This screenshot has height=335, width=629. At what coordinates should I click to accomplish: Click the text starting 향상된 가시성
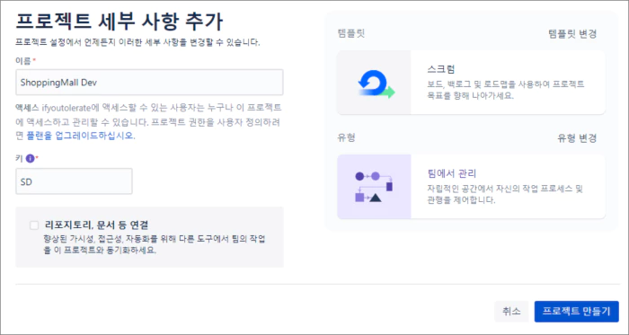click(155, 245)
